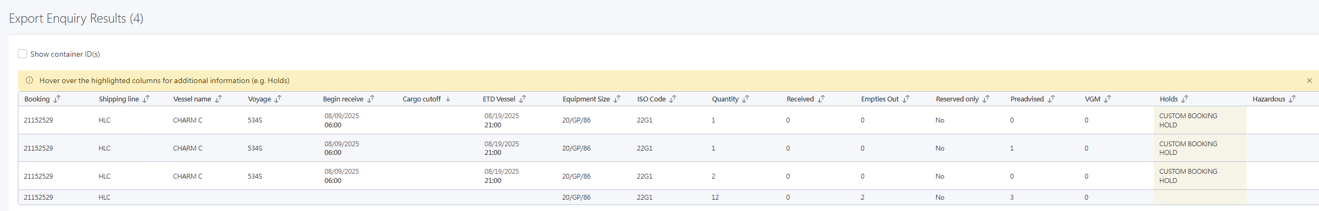Viewport: 1319px width, 211px height.
Task: Click the Reserved only column header
Action: pyautogui.click(x=957, y=99)
